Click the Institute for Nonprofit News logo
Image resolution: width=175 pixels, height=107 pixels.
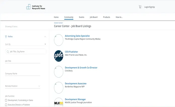36,7
